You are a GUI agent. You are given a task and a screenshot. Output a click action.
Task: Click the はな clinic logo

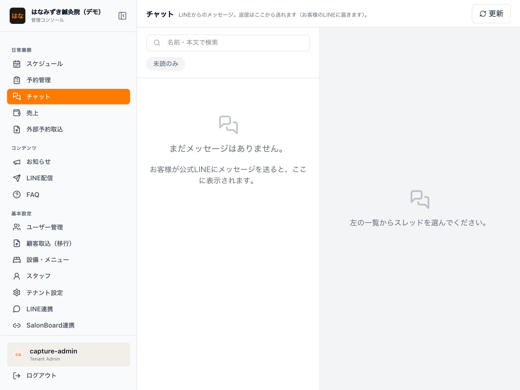(x=18, y=16)
